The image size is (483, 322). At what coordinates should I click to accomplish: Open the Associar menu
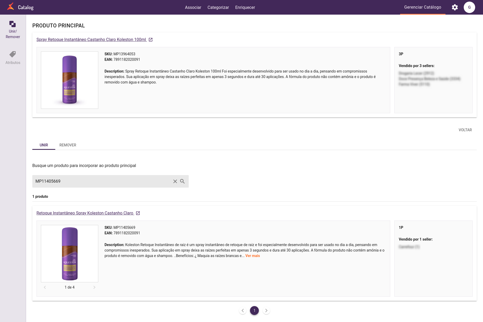point(193,7)
